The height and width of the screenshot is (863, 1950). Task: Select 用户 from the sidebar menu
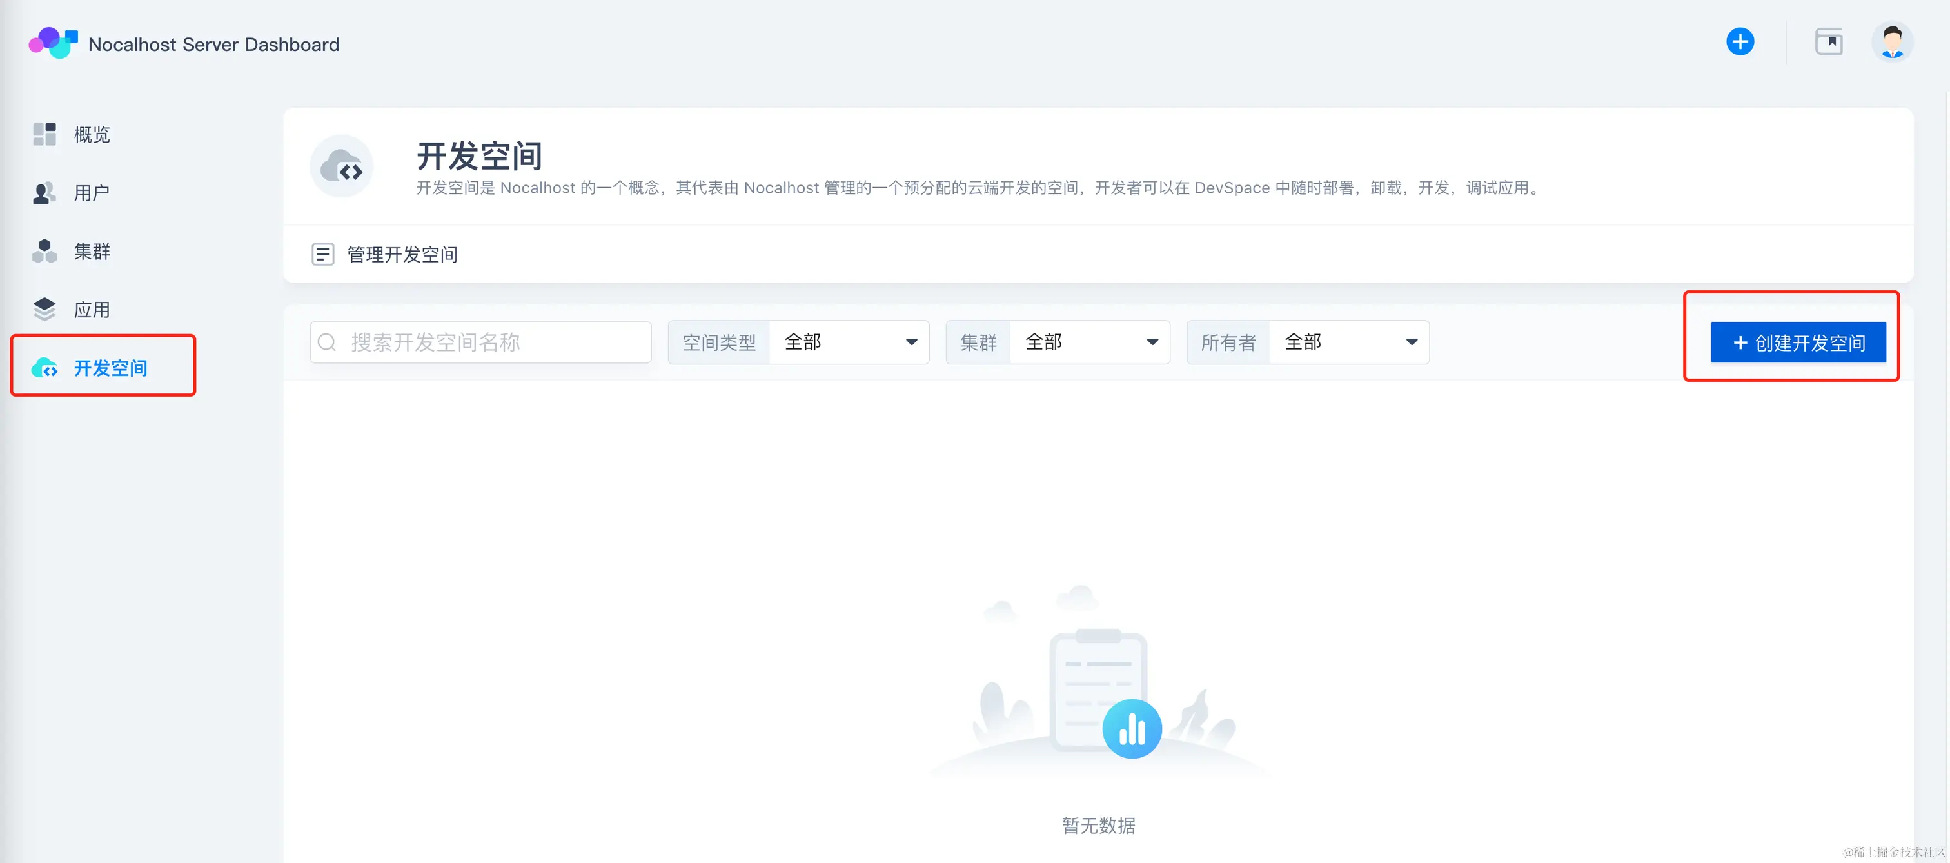pyautogui.click(x=92, y=193)
